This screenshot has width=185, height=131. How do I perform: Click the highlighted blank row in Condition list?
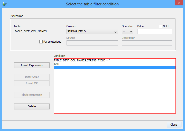point(114,68)
